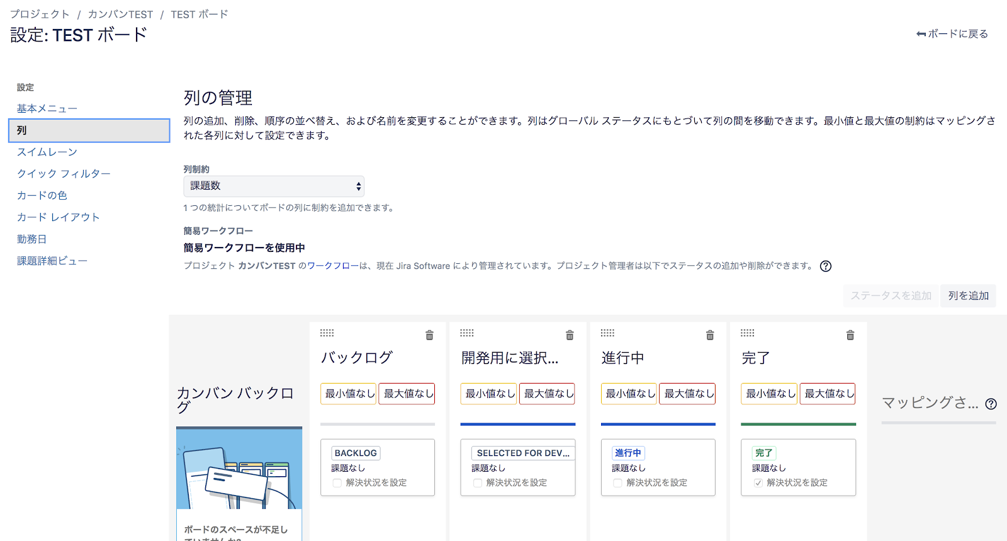The height and width of the screenshot is (541, 1007).
Task: Open プロジェクト breadcrumb link
Action: pos(40,14)
